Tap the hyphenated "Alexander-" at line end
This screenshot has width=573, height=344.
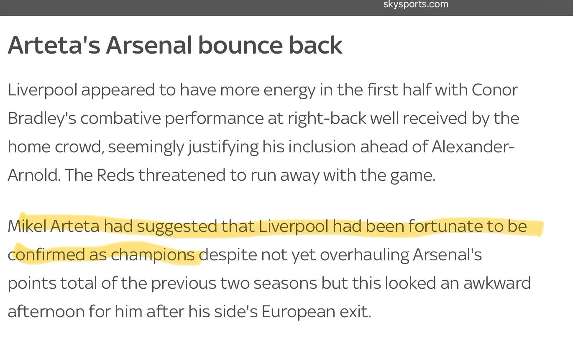pyautogui.click(x=473, y=147)
